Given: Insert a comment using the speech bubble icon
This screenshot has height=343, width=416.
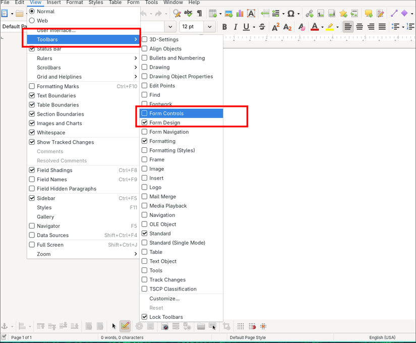Looking at the screenshot, I should (368, 14).
